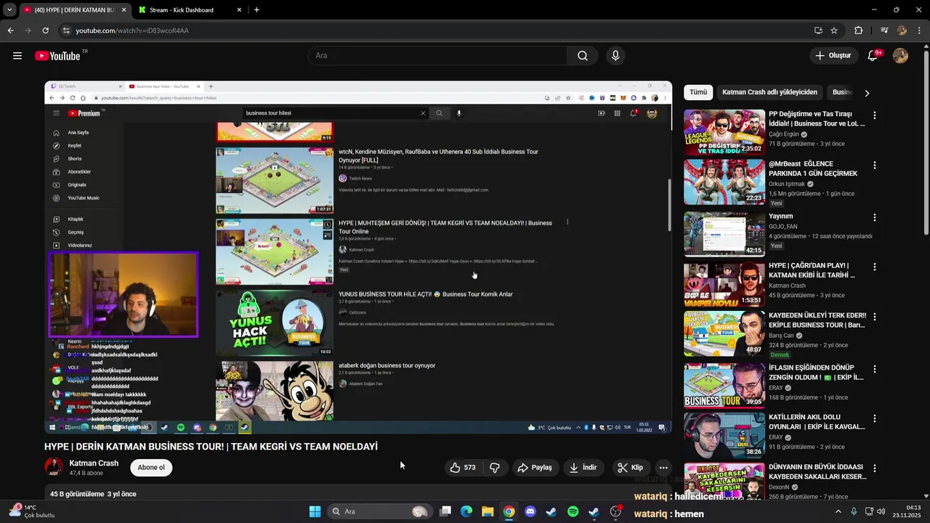This screenshot has height=523, width=930.
Task: Open the Chrome tab search dropdown
Action: coord(9,10)
